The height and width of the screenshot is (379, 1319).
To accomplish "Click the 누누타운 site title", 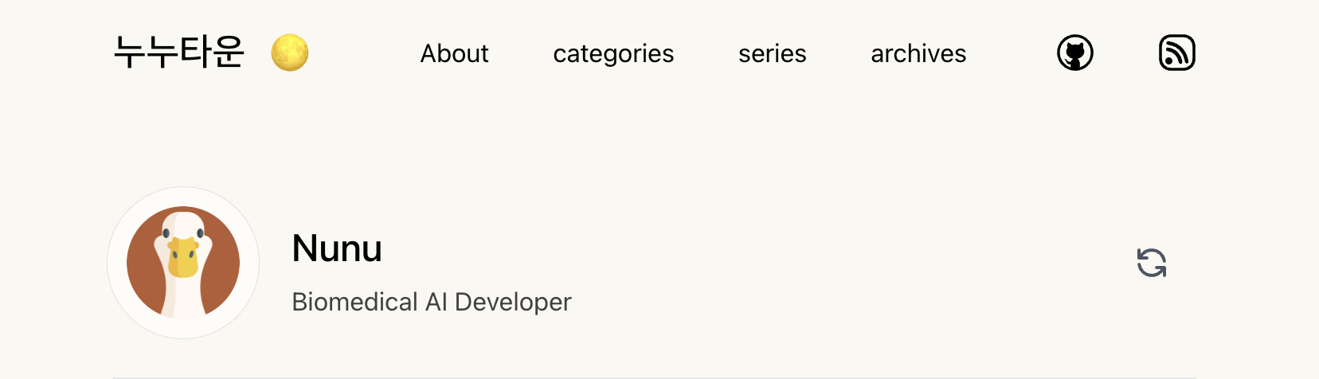I will (x=178, y=53).
